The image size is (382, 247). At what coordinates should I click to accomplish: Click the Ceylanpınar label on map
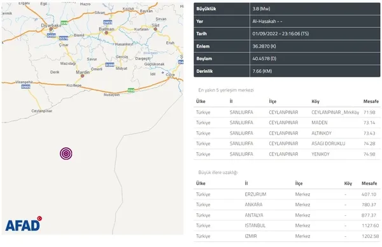tap(41, 110)
